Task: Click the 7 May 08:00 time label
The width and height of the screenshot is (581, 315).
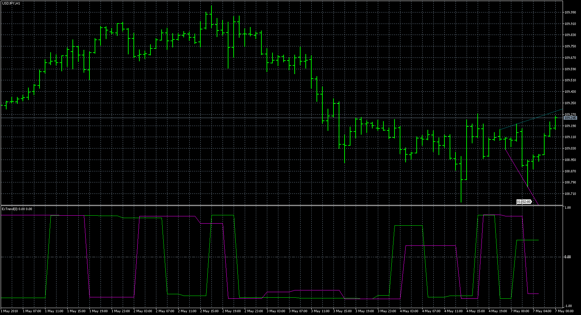Action: click(564, 311)
